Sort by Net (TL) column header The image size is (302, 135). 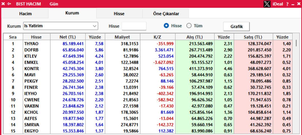tap(68, 37)
